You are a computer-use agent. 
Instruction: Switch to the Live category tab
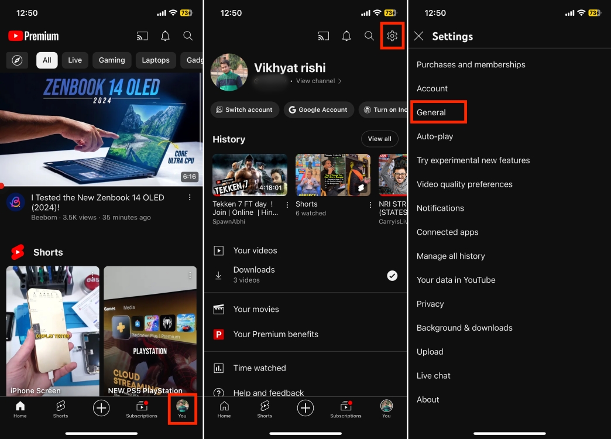point(74,60)
